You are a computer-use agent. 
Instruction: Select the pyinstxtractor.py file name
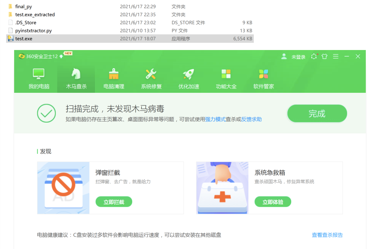(34, 31)
